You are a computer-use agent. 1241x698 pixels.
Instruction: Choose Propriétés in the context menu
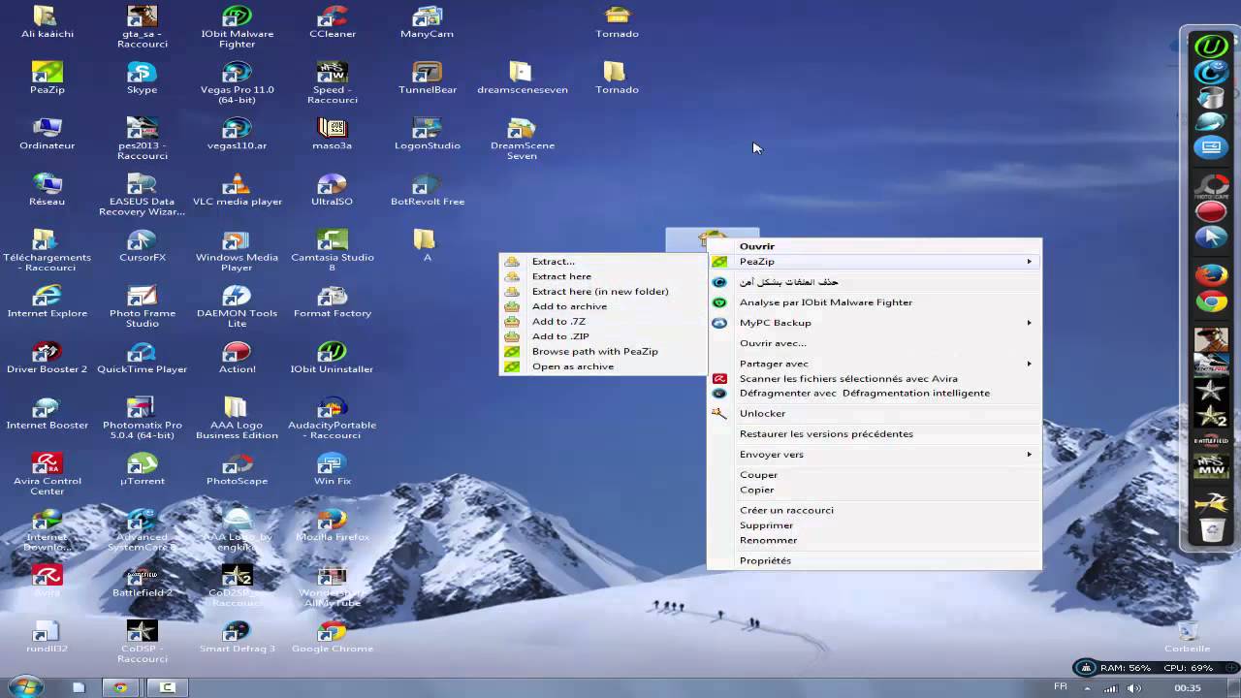[x=875, y=561]
